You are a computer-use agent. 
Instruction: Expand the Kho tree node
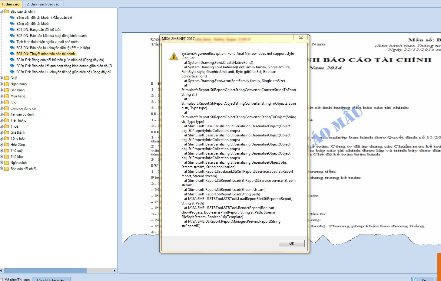pyautogui.click(x=1, y=102)
